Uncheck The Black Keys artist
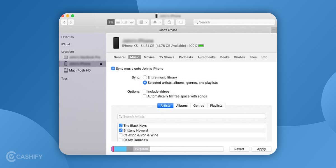 pyautogui.click(x=121, y=125)
